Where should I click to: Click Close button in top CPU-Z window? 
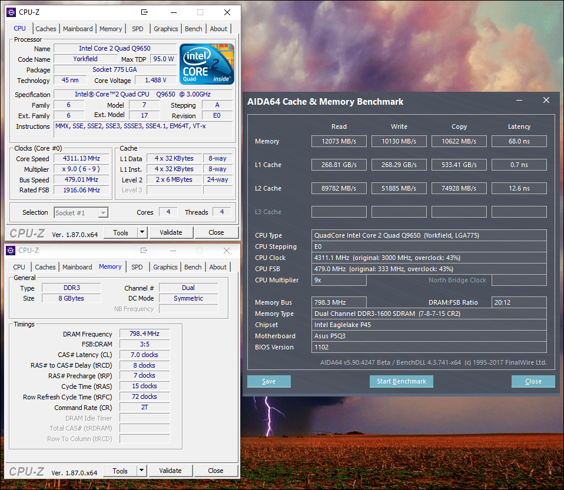pos(216,232)
